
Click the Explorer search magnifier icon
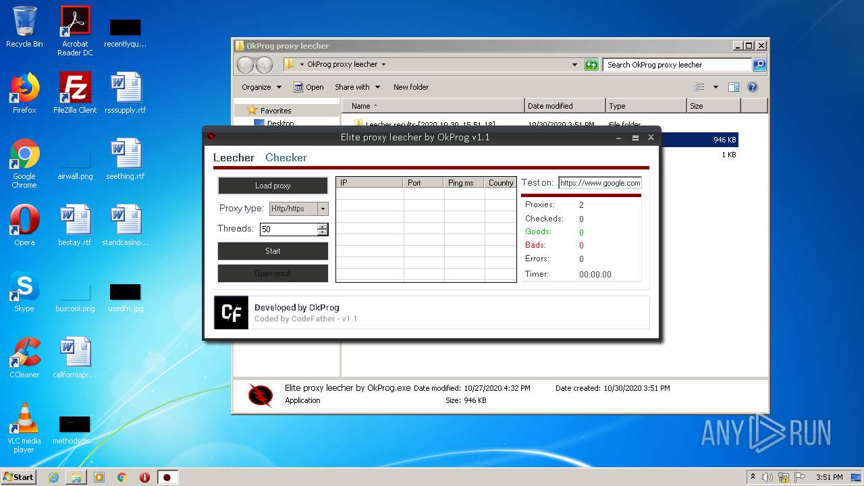point(759,65)
